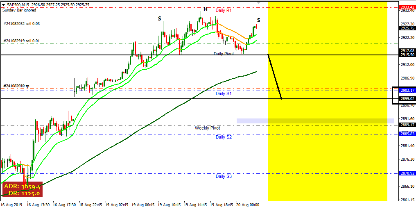Click the '19 Aug 02:45' time axis label
Image resolution: width=416 pixels, height=207 pixels.
[x=117, y=205]
